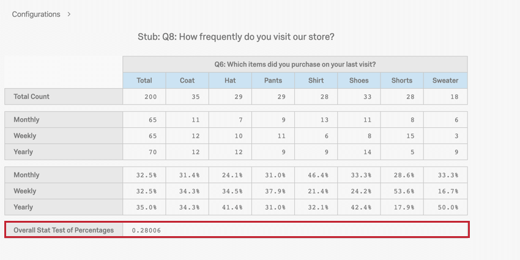Select the Coat column header
The image size is (520, 260).
tap(187, 80)
